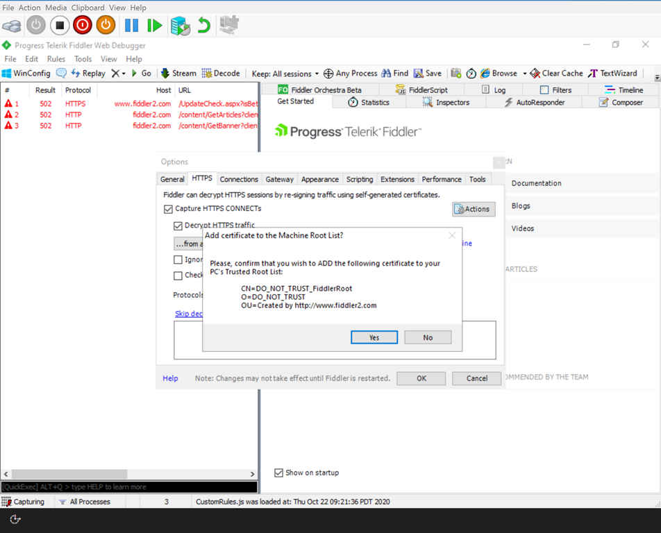The image size is (661, 533).
Task: Activate the Find sessions icon
Action: [x=394, y=73]
